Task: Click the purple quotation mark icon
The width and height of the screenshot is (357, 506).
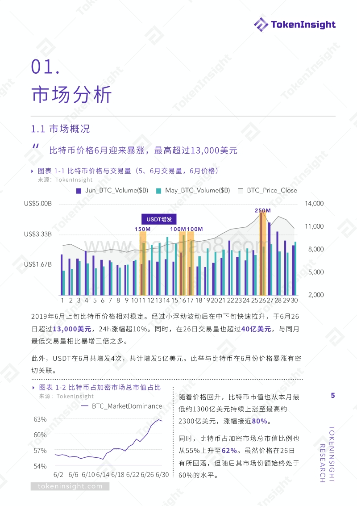Action: (35, 146)
